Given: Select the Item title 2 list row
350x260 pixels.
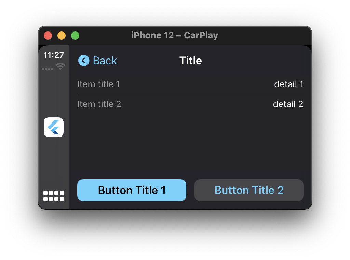Looking at the screenshot, I should tap(99, 104).
